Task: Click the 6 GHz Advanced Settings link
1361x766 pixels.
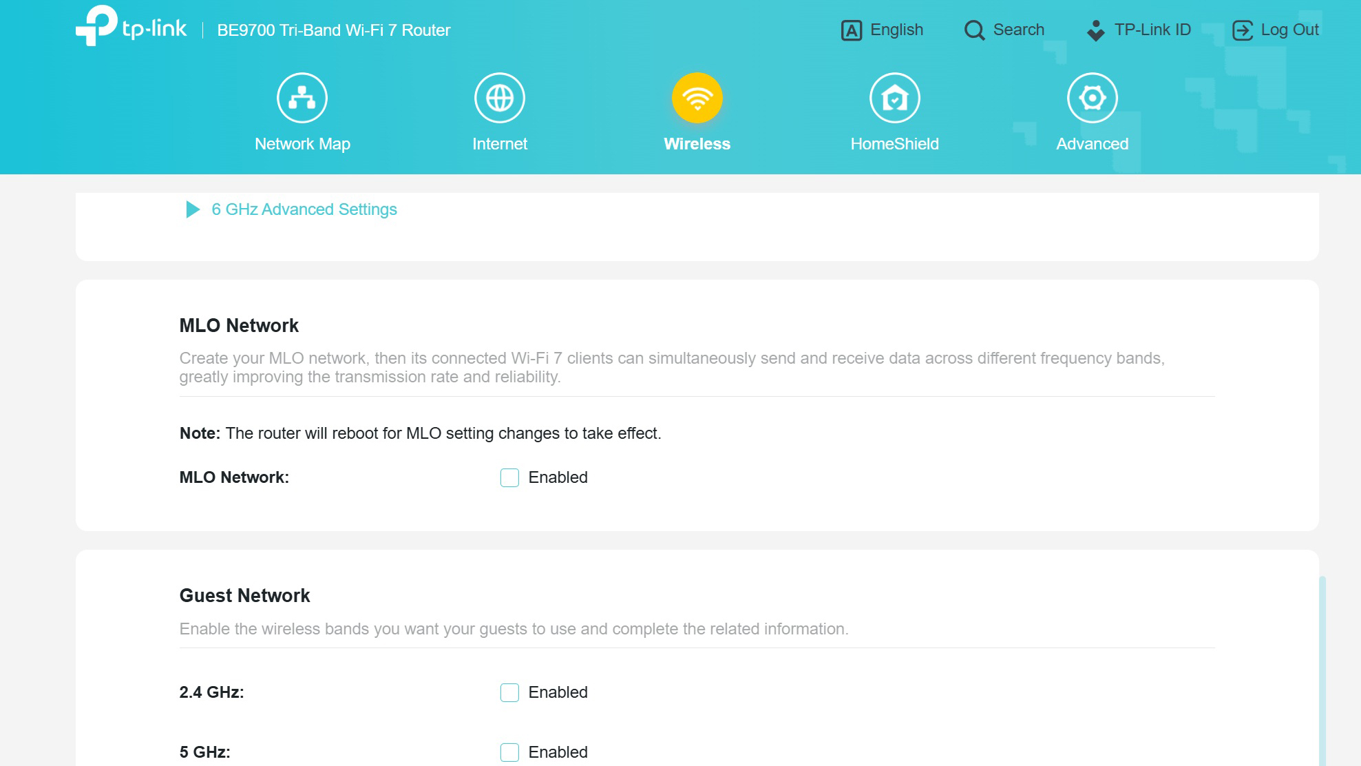Action: click(x=304, y=209)
